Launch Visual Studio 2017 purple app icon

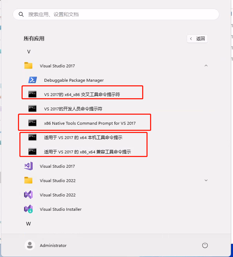pyautogui.click(x=28, y=166)
